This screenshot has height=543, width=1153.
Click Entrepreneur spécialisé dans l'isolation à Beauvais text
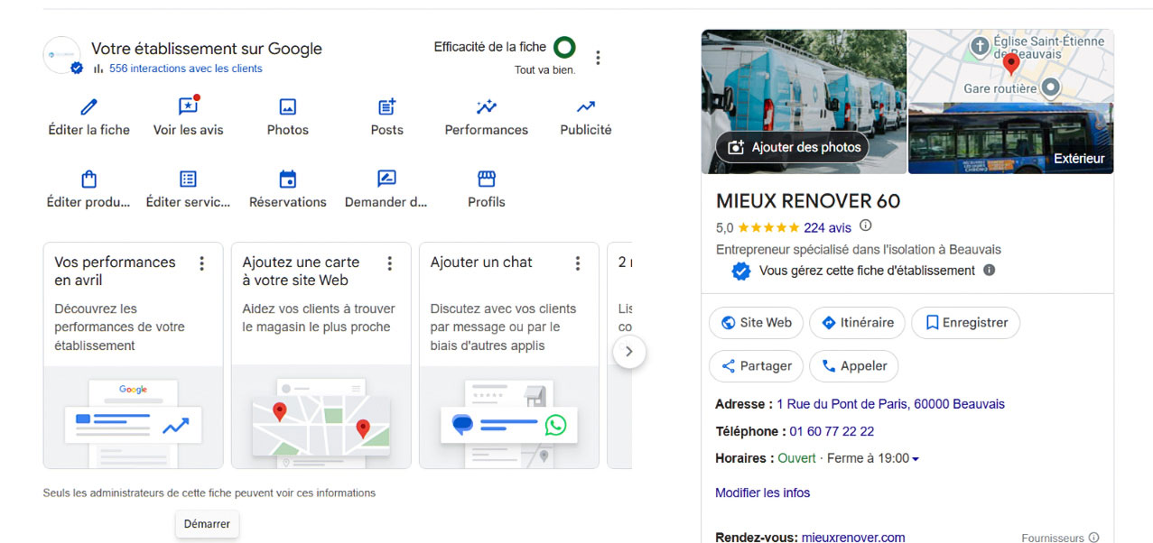click(x=859, y=249)
